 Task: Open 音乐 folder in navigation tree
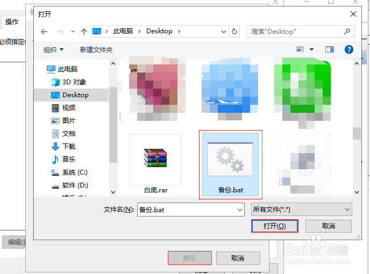pos(63,160)
